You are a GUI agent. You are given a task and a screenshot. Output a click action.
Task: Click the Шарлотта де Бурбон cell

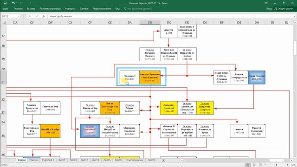coord(187,54)
